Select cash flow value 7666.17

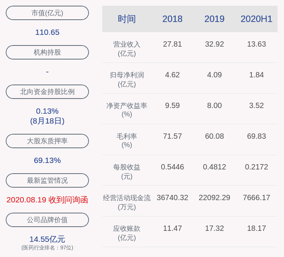(x=256, y=197)
